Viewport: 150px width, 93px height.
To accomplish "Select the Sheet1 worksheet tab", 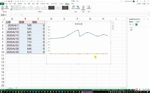I will click(10, 88).
